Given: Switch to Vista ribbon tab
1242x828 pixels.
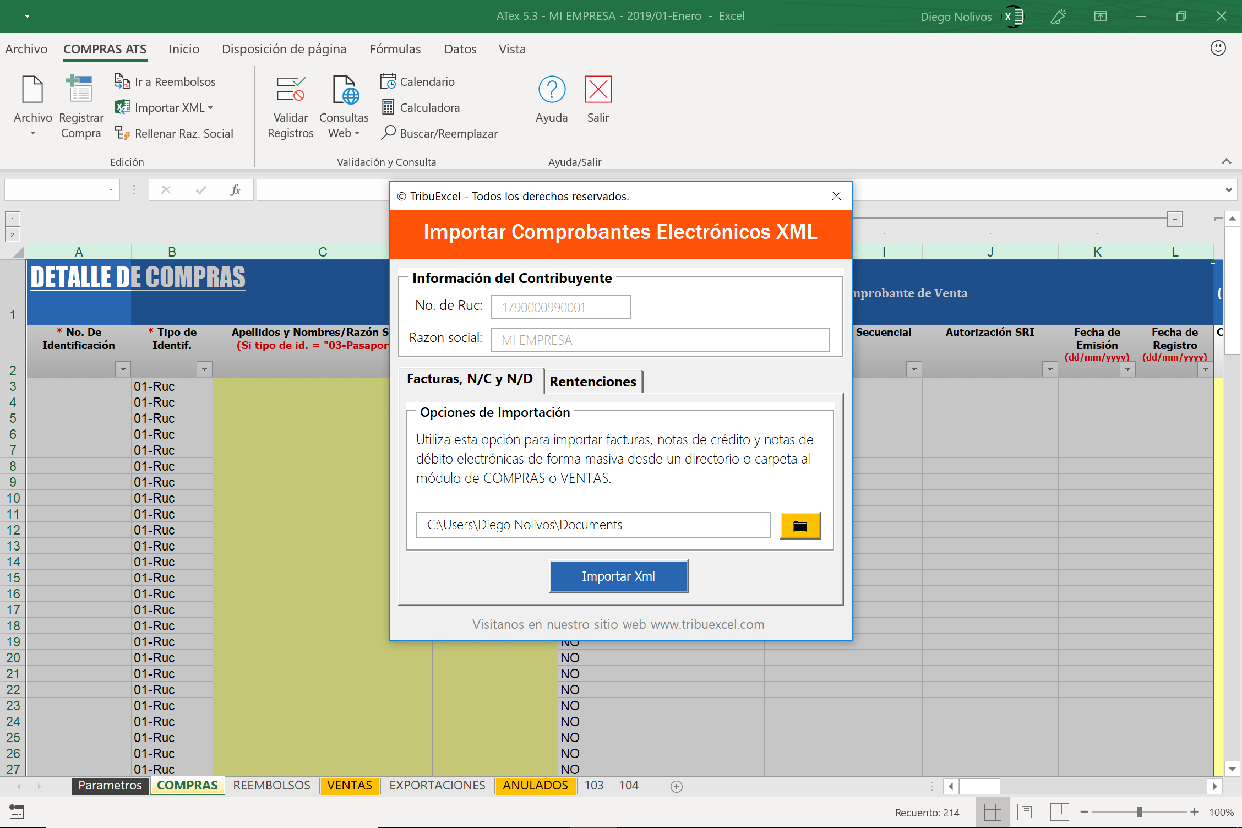Looking at the screenshot, I should click(512, 49).
